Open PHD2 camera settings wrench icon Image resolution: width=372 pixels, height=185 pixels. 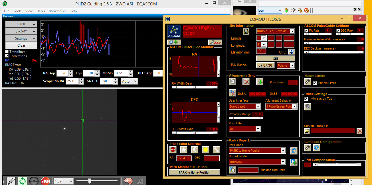point(139,181)
